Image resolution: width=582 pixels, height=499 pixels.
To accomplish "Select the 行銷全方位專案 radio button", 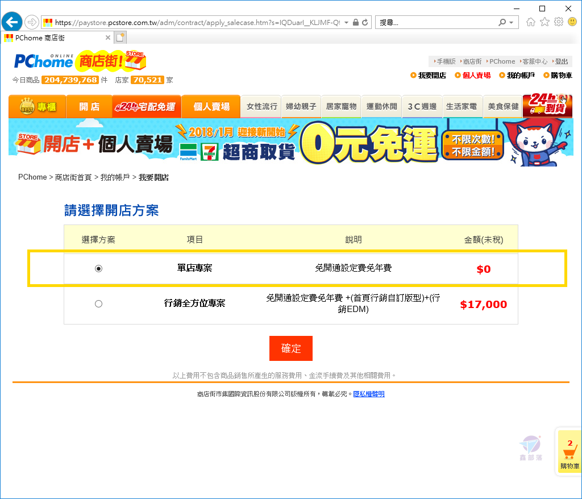I will coord(98,303).
